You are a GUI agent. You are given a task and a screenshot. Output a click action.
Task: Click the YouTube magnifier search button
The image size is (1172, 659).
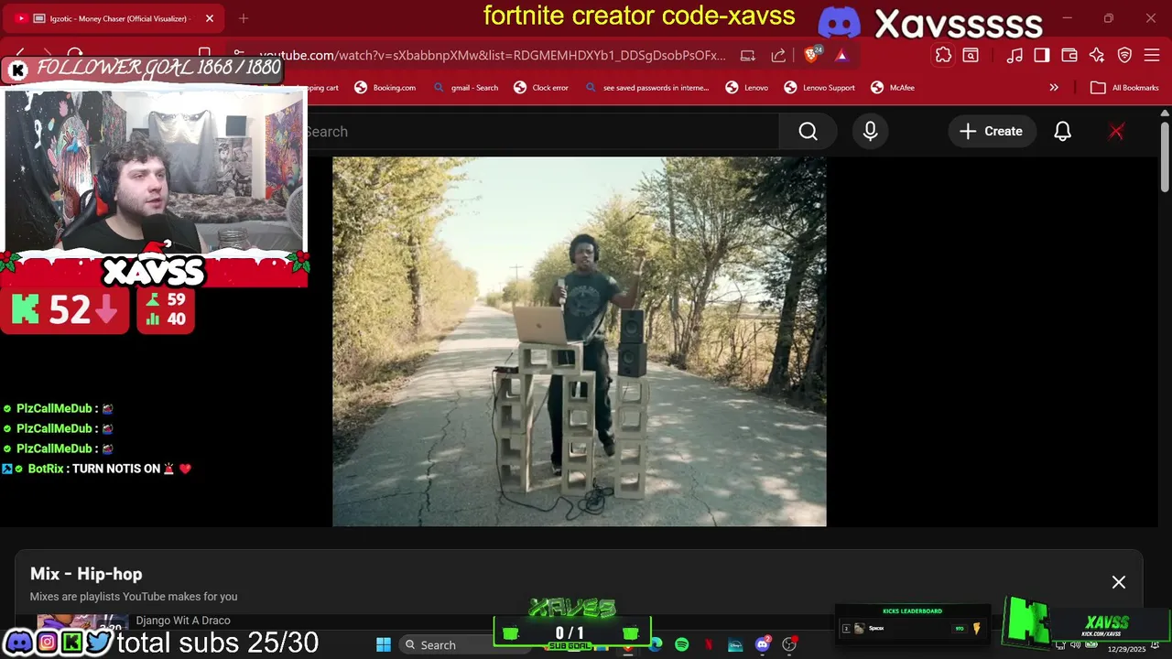coord(808,132)
